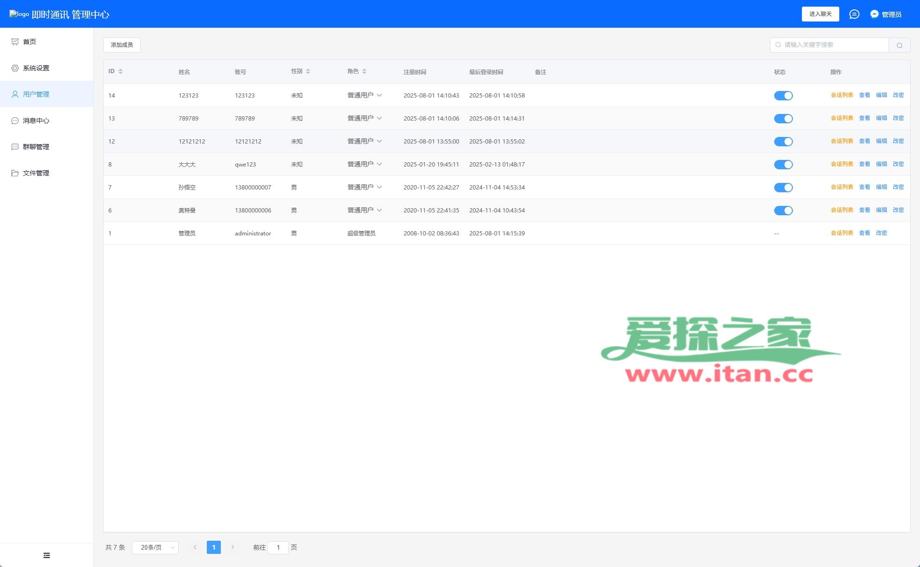Click the 添加成员 button
This screenshot has width=920, height=567.
pyautogui.click(x=122, y=45)
